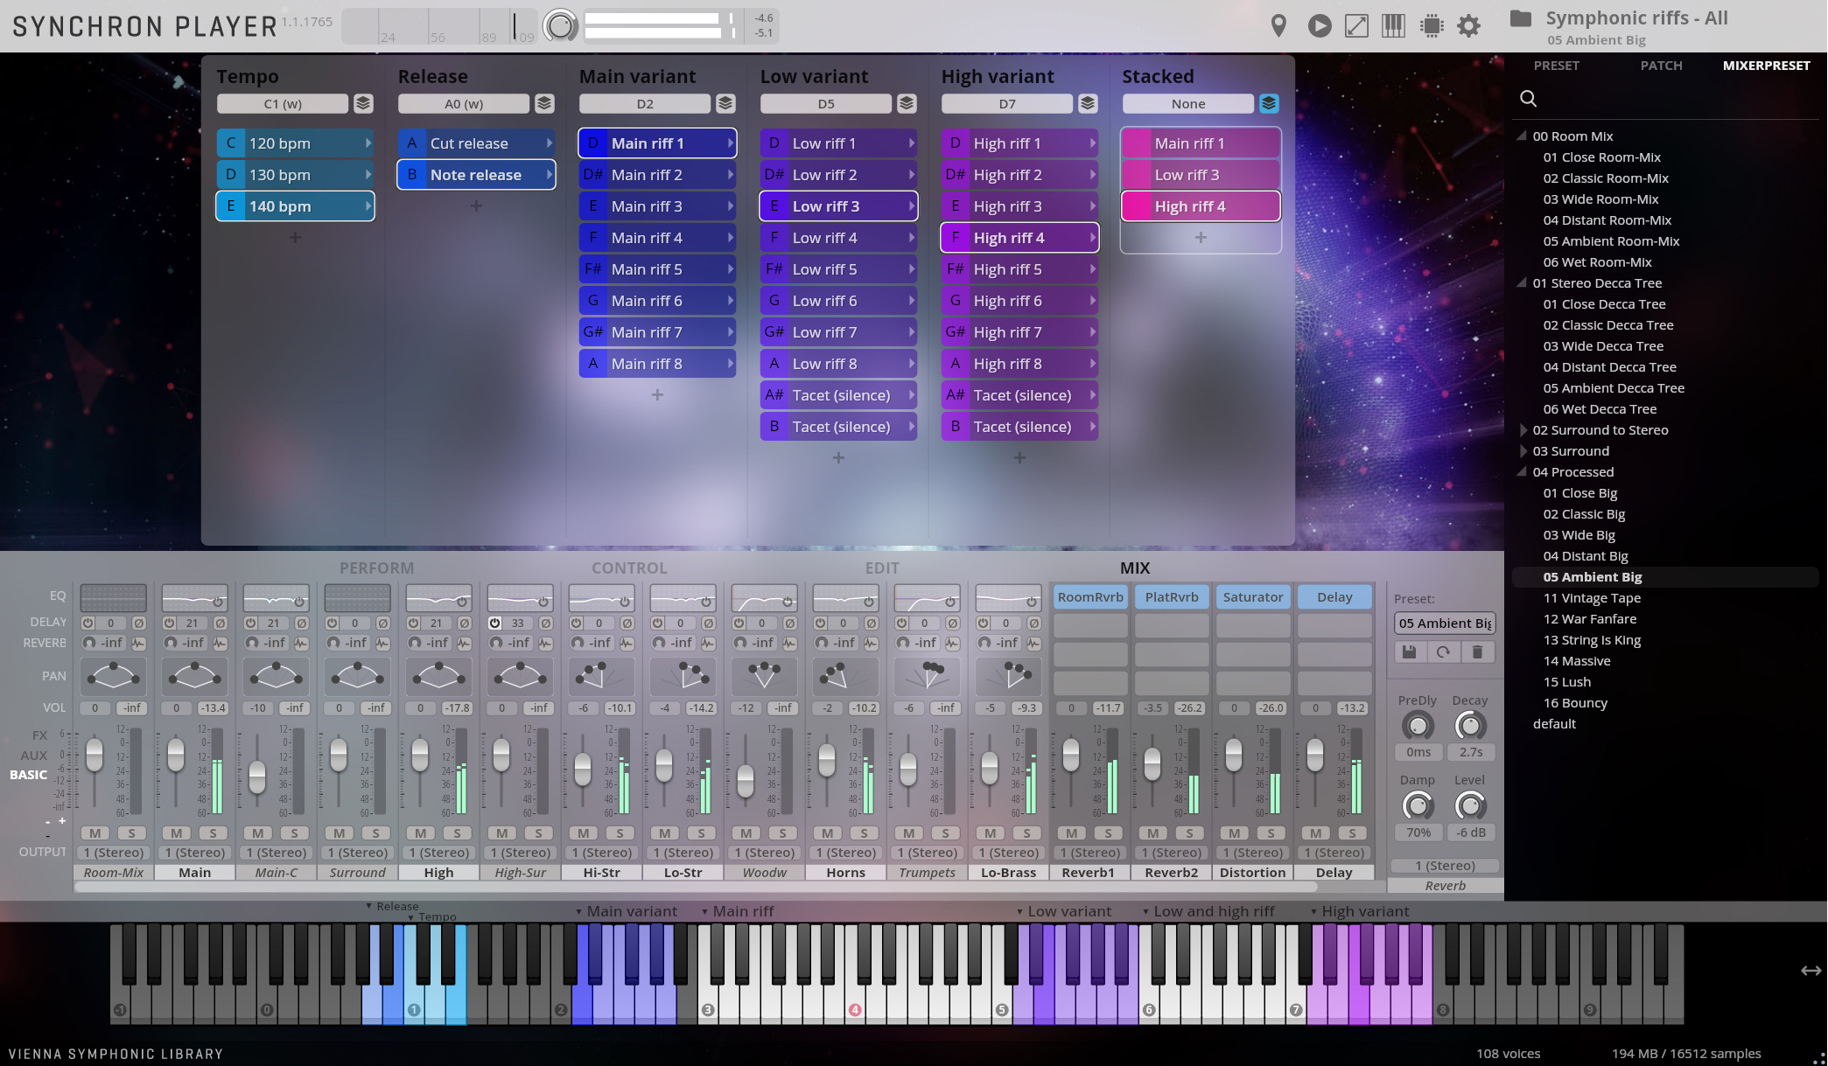
Task: Click the location pin icon
Action: (x=1278, y=25)
